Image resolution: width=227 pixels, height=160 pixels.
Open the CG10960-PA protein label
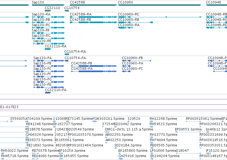(133, 63)
